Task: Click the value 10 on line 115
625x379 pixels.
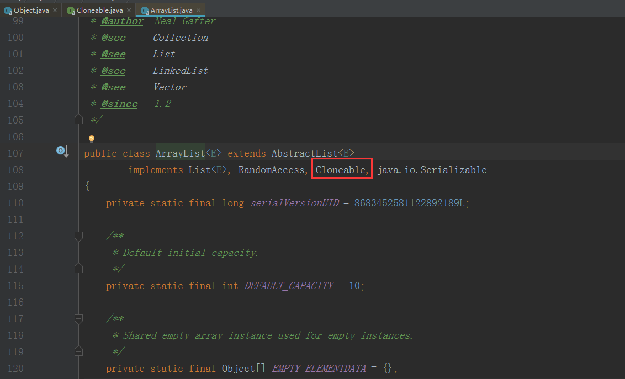Action: (354, 286)
